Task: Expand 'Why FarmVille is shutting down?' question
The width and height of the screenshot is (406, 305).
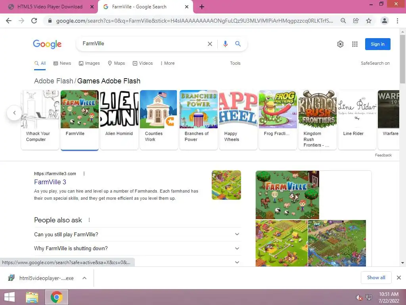Action: coord(138,249)
